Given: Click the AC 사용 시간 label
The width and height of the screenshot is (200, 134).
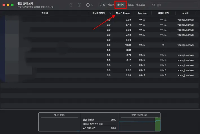Looking at the screenshot, I should tap(90, 128).
